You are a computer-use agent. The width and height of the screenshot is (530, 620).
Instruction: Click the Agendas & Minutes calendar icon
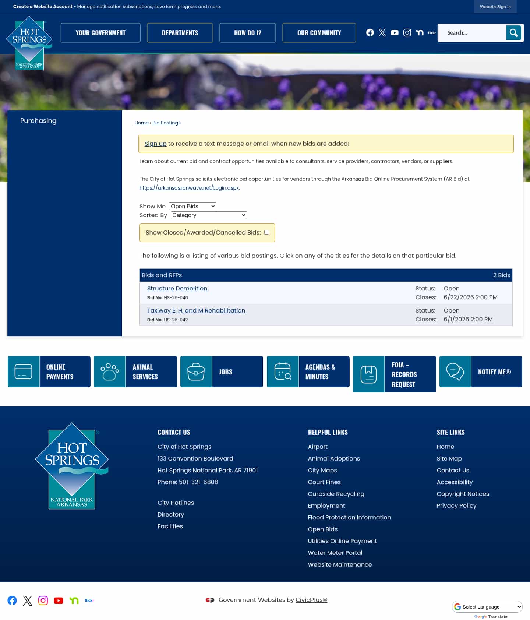tap(282, 371)
